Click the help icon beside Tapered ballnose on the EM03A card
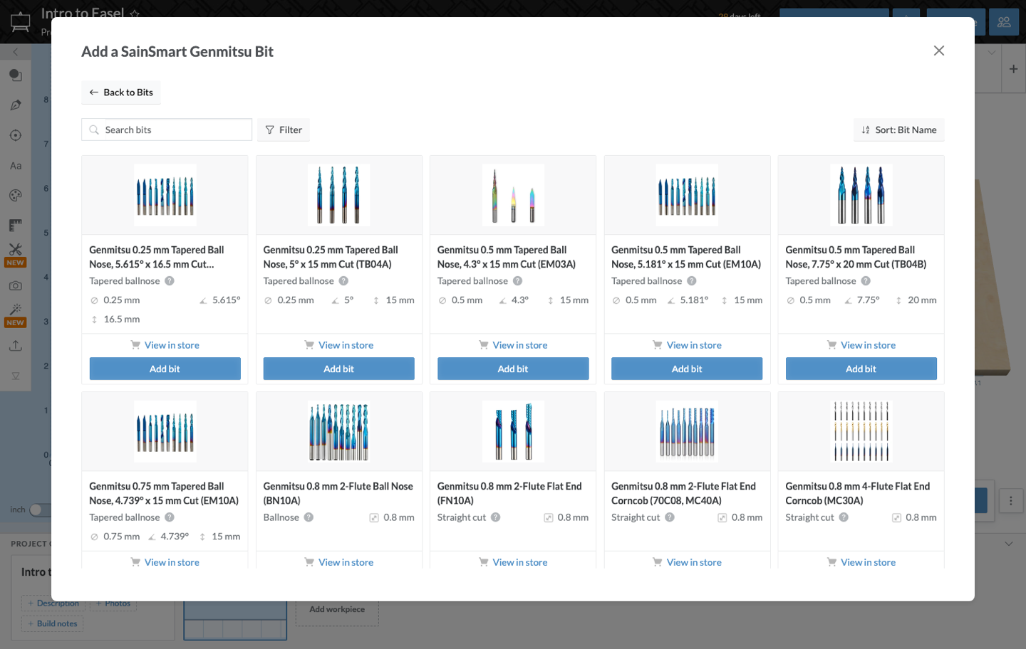Screen dimensions: 1026x649 coord(517,281)
